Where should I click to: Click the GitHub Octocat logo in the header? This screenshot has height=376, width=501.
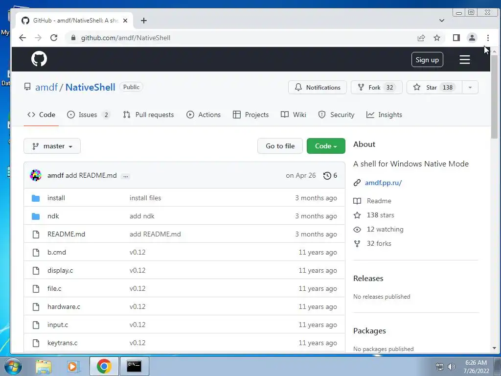point(39,59)
